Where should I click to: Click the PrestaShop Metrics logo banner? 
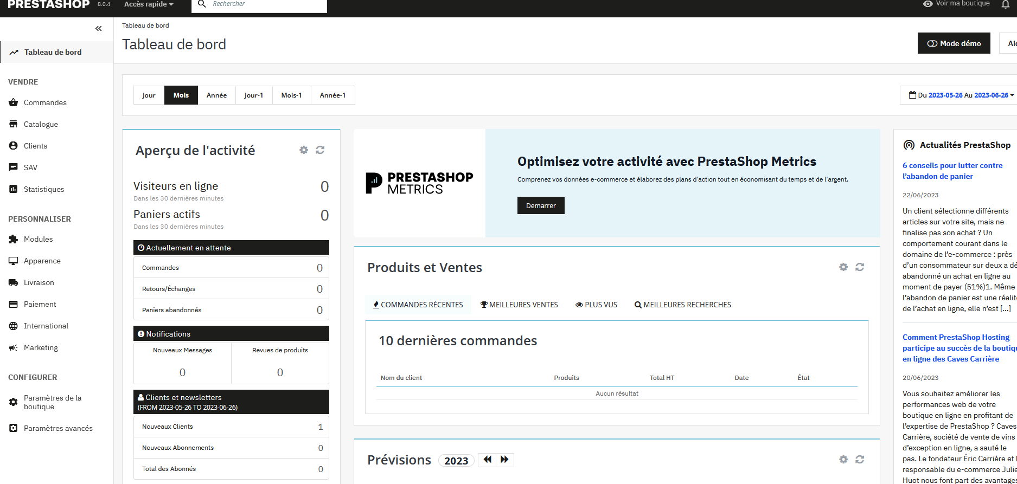(419, 183)
